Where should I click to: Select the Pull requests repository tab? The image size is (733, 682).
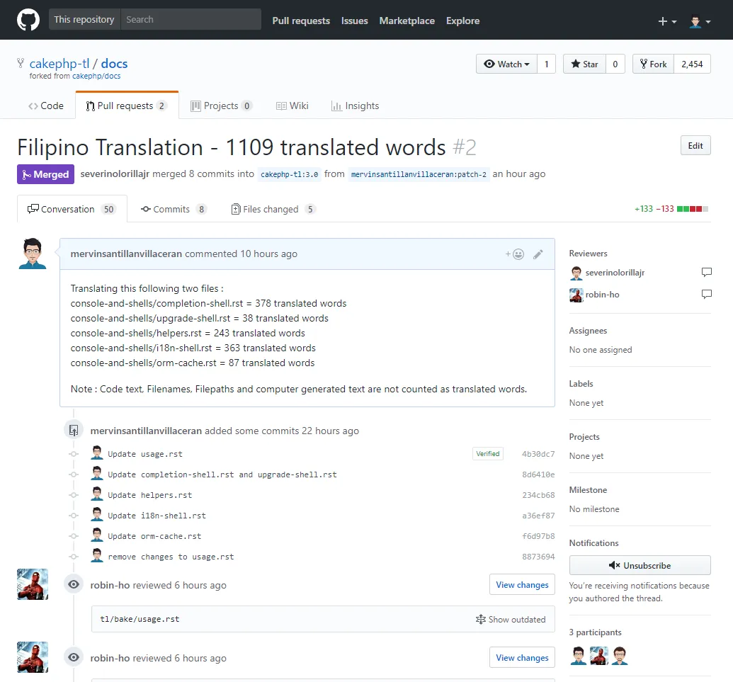pos(127,106)
